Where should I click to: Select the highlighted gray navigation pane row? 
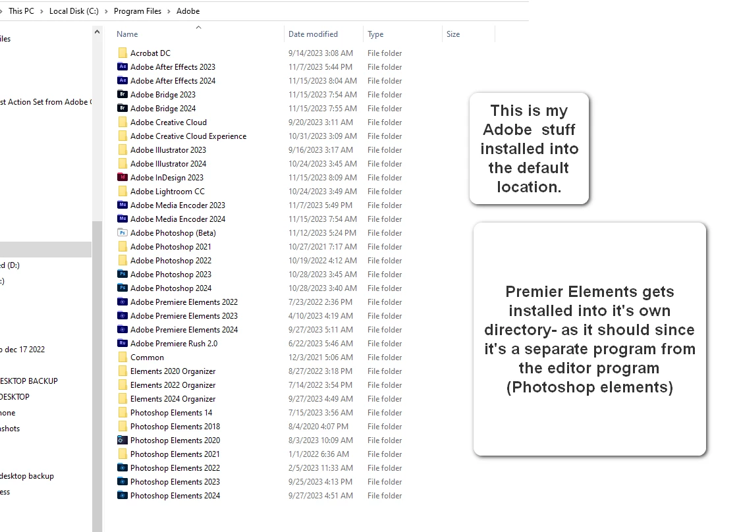[45, 250]
